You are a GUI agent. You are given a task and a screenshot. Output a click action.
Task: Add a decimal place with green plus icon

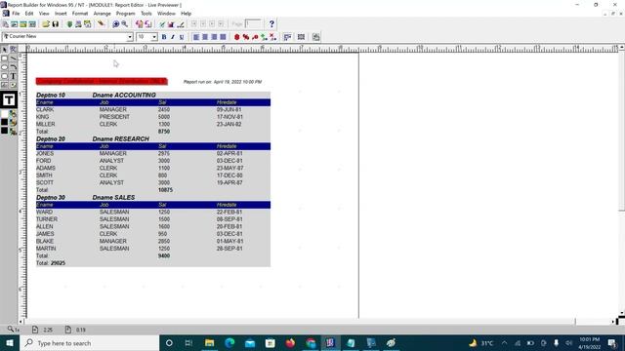point(264,37)
